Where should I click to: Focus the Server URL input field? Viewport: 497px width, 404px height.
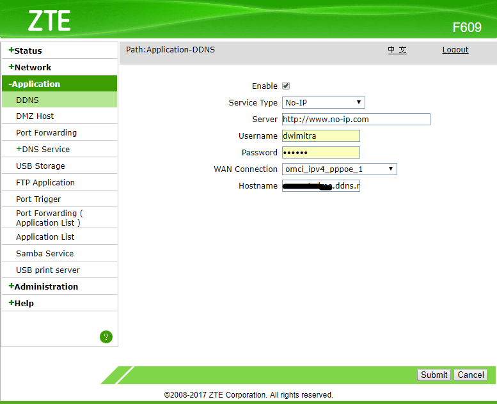tap(356, 119)
